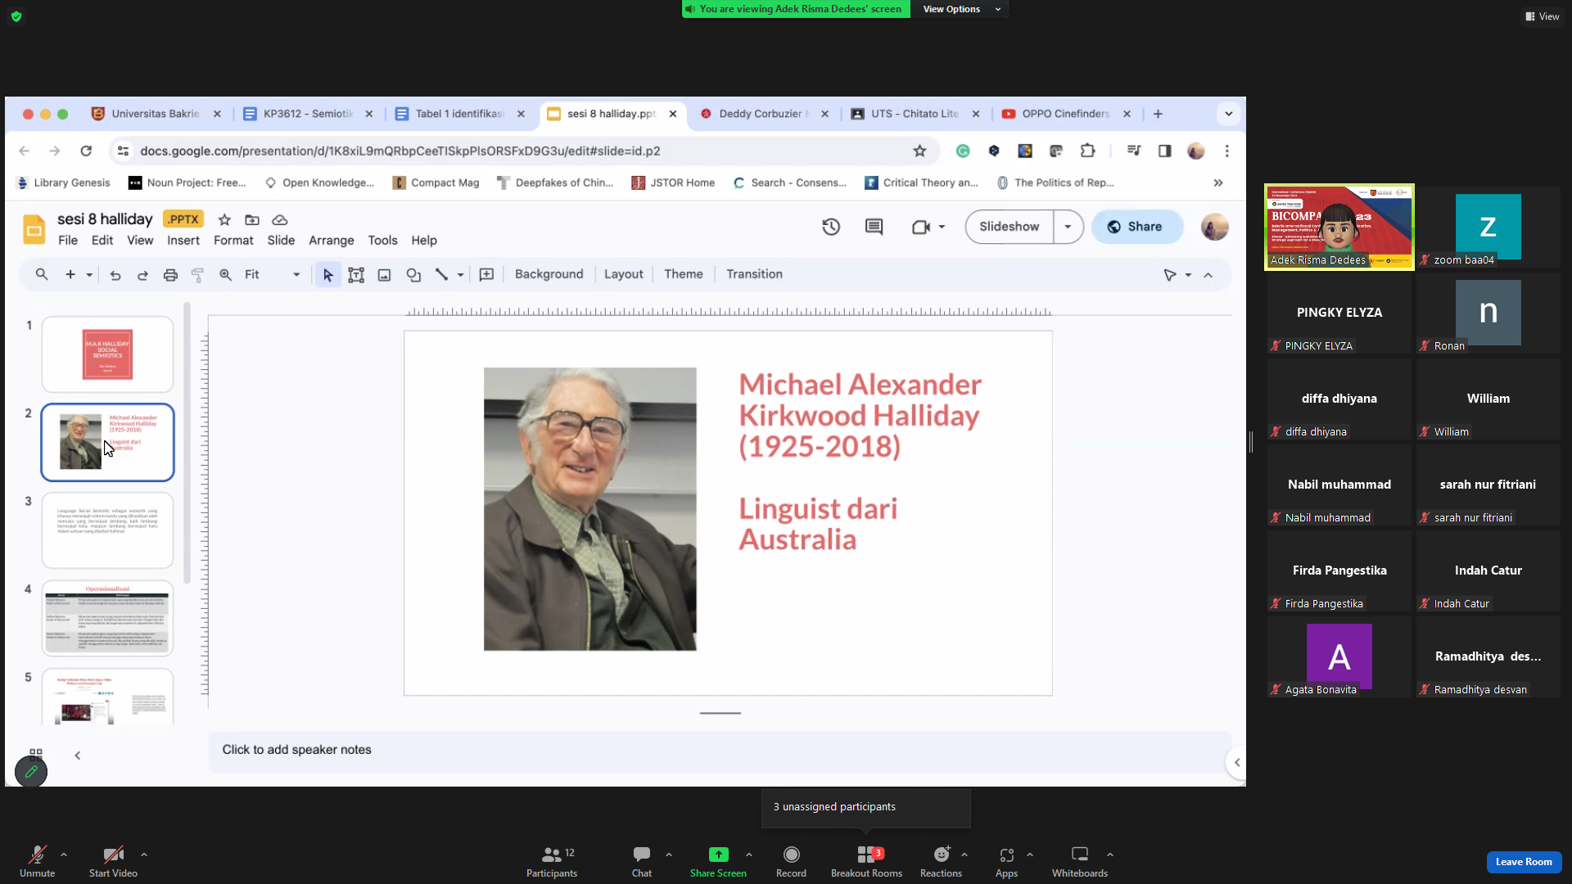This screenshot has height=884, width=1572.
Task: Open Zoom Breakout Rooms
Action: [x=866, y=862]
